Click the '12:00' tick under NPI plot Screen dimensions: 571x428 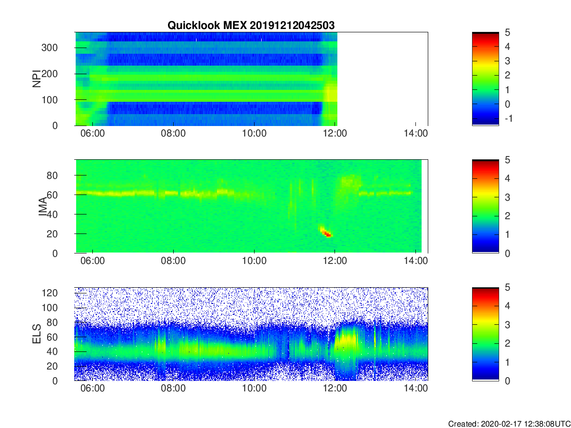(x=335, y=134)
